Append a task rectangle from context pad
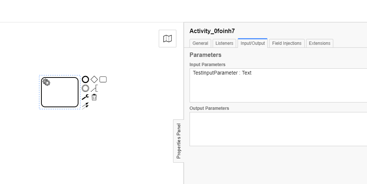This screenshot has height=184, width=367. coord(103,79)
